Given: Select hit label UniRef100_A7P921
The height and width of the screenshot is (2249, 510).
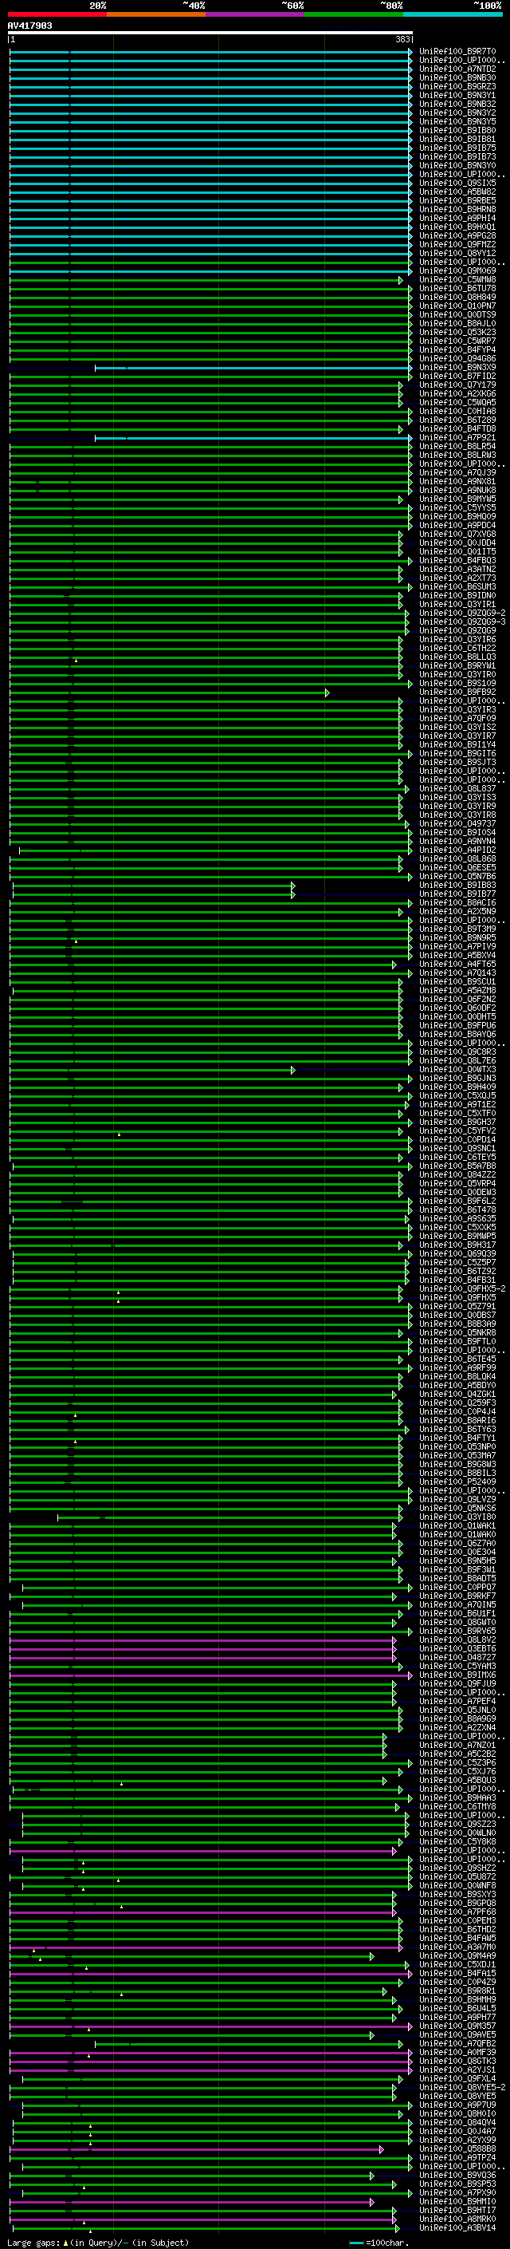Looking at the screenshot, I should pyautogui.click(x=457, y=437).
